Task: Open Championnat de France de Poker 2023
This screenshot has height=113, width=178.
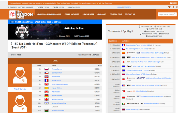Action: [138, 45]
